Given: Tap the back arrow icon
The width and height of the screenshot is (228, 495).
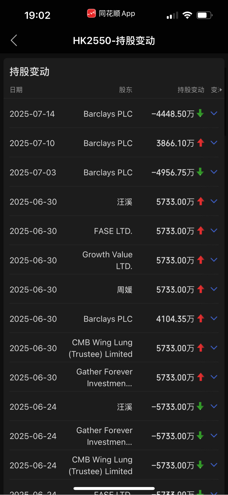Looking at the screenshot, I should click(x=14, y=40).
